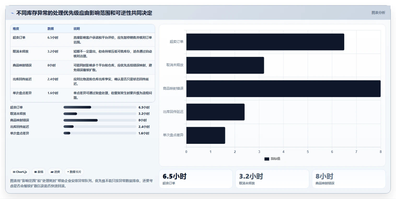This screenshot has height=199, width=396.
Task: Click 商品映射错误 y-axis label on chart
Action: tap(173, 88)
